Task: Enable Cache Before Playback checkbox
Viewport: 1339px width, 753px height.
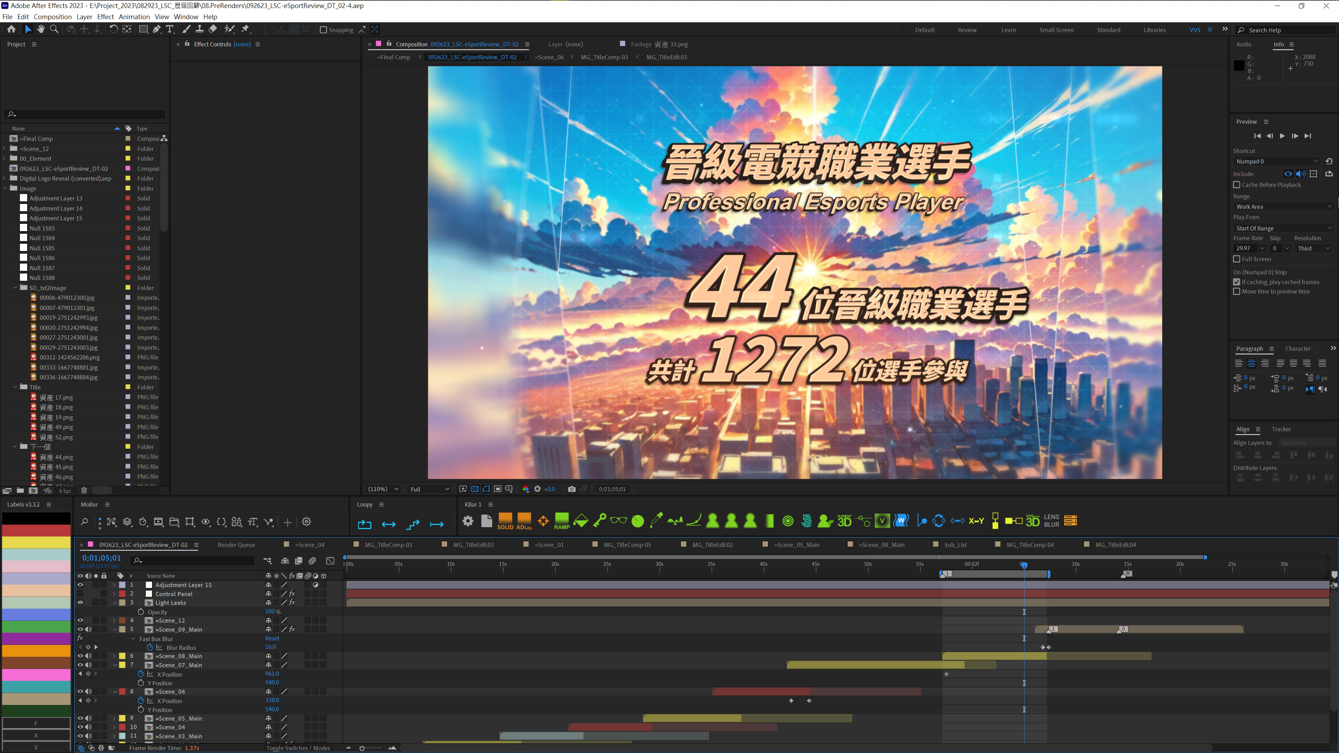Action: [x=1236, y=185]
